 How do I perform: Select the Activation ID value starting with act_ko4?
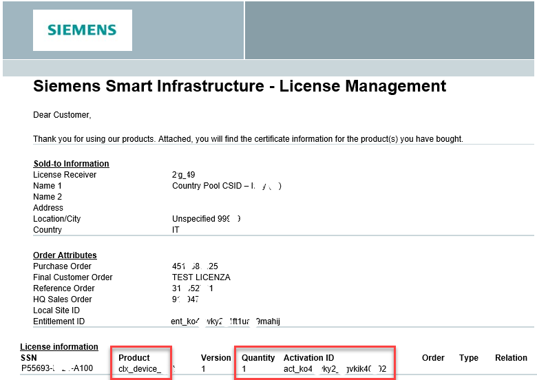335,369
